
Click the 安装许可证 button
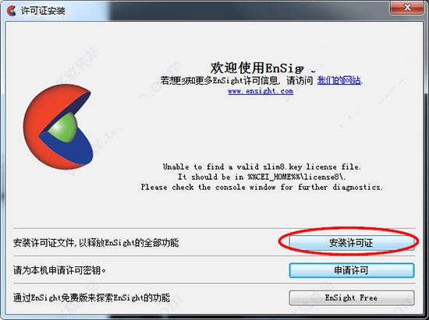351,242
